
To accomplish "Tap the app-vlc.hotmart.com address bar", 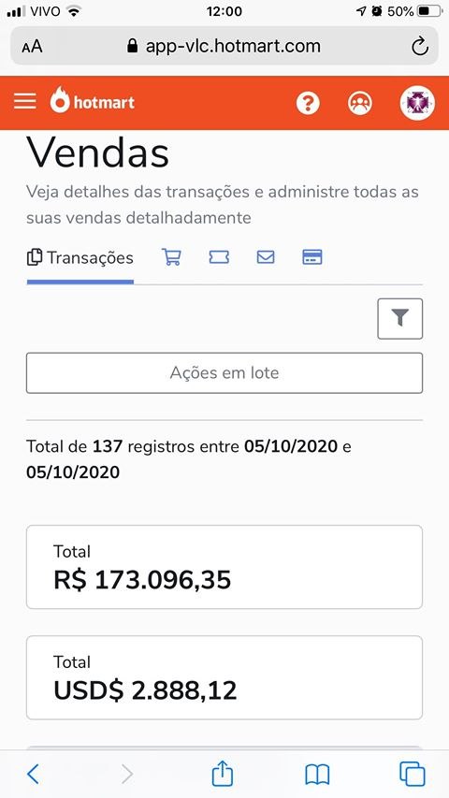I will (x=224, y=47).
